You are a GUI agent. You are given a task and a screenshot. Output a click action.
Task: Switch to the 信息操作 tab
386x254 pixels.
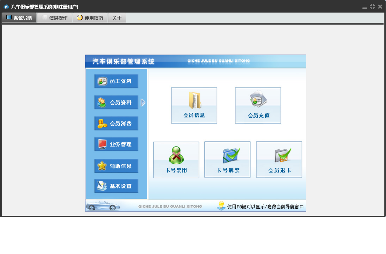click(55, 18)
